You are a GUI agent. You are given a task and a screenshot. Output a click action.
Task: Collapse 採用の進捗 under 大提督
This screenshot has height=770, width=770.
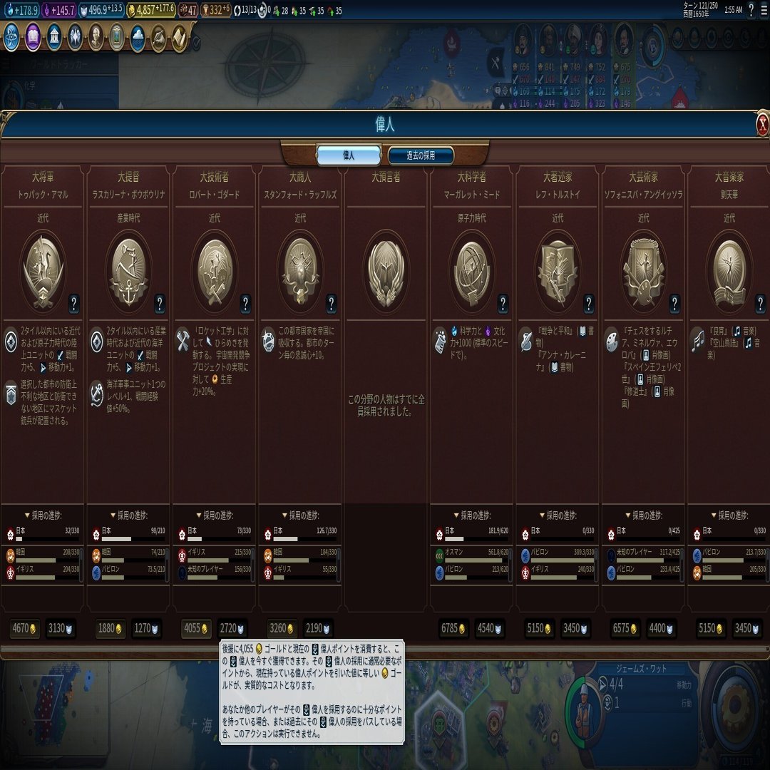click(128, 515)
